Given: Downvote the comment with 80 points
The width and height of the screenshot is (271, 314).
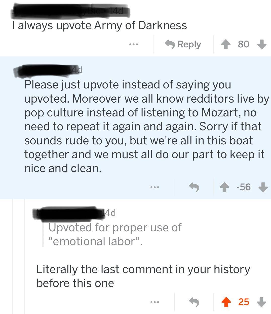Looking at the screenshot, I should tap(262, 44).
